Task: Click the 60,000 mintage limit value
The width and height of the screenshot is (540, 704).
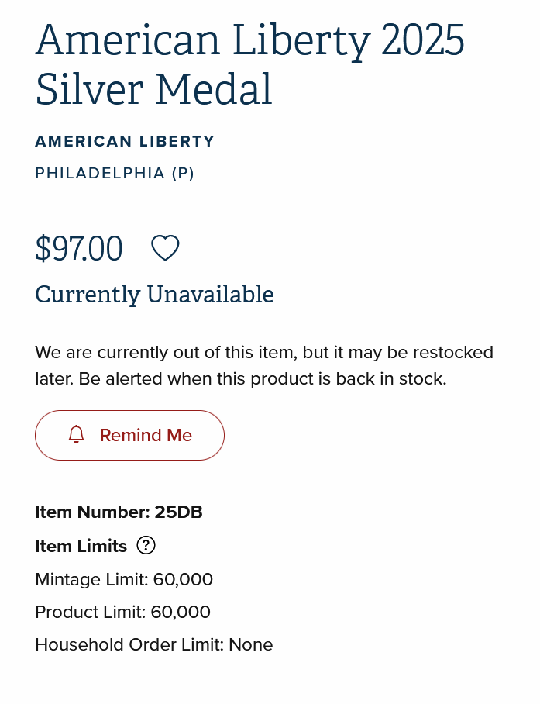Action: click(183, 580)
